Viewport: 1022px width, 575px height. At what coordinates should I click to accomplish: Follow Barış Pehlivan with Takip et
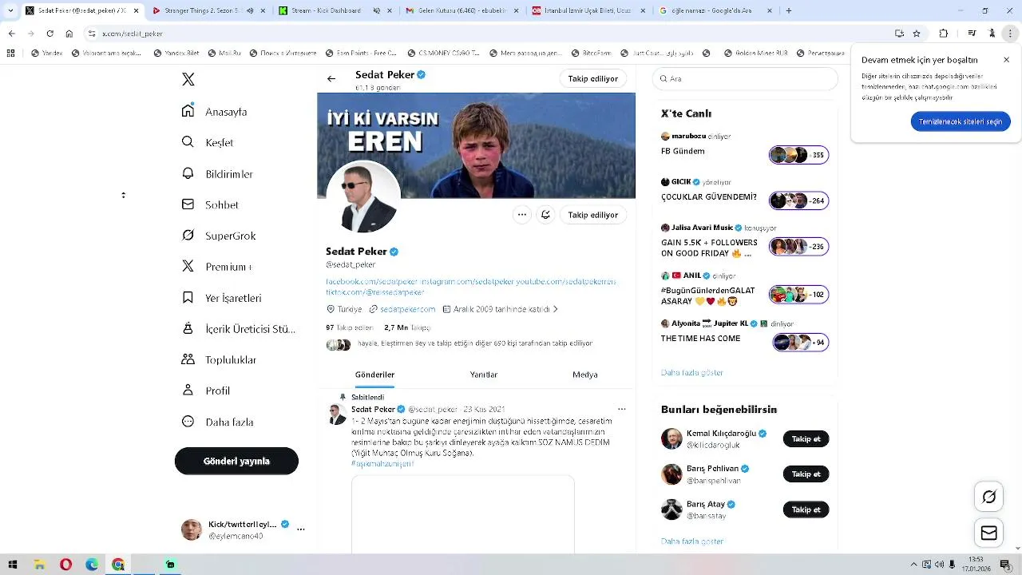[x=806, y=474]
